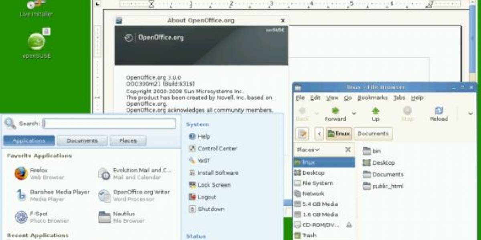
Task: Select linux in Places sidebar
Action: 324,162
